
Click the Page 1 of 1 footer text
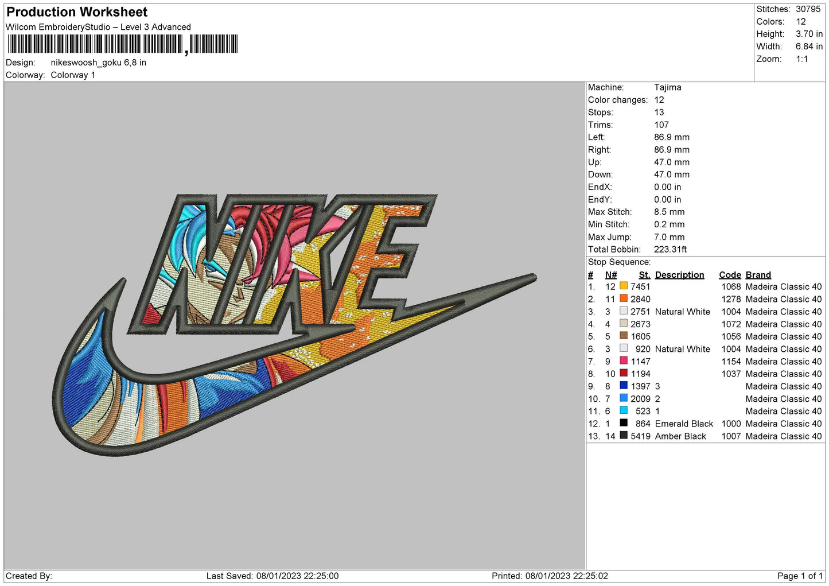[x=800, y=576]
